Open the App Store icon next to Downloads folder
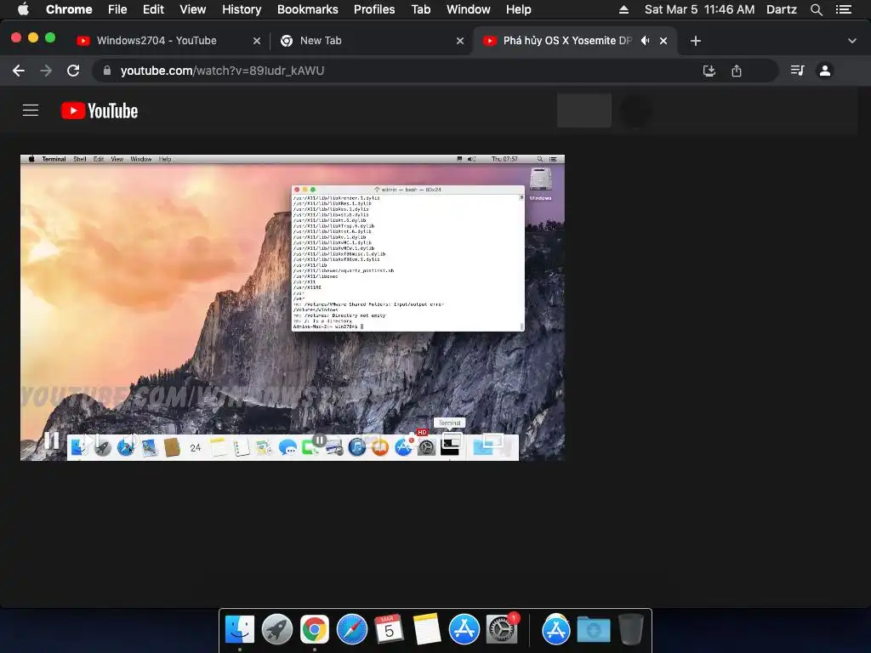Viewport: 871px width, 653px height. (x=556, y=629)
